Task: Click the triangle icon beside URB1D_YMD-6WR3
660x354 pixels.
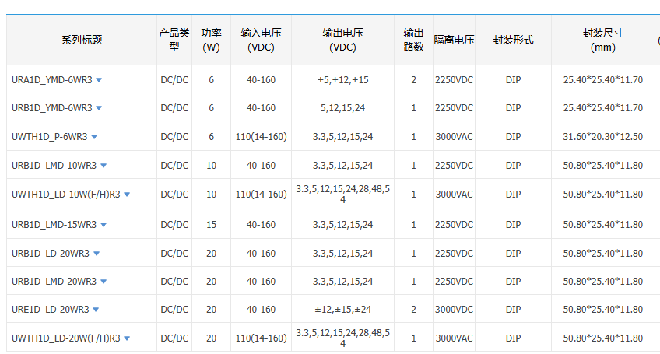Action: click(x=99, y=108)
